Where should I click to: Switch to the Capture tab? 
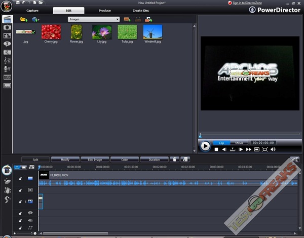click(x=32, y=10)
